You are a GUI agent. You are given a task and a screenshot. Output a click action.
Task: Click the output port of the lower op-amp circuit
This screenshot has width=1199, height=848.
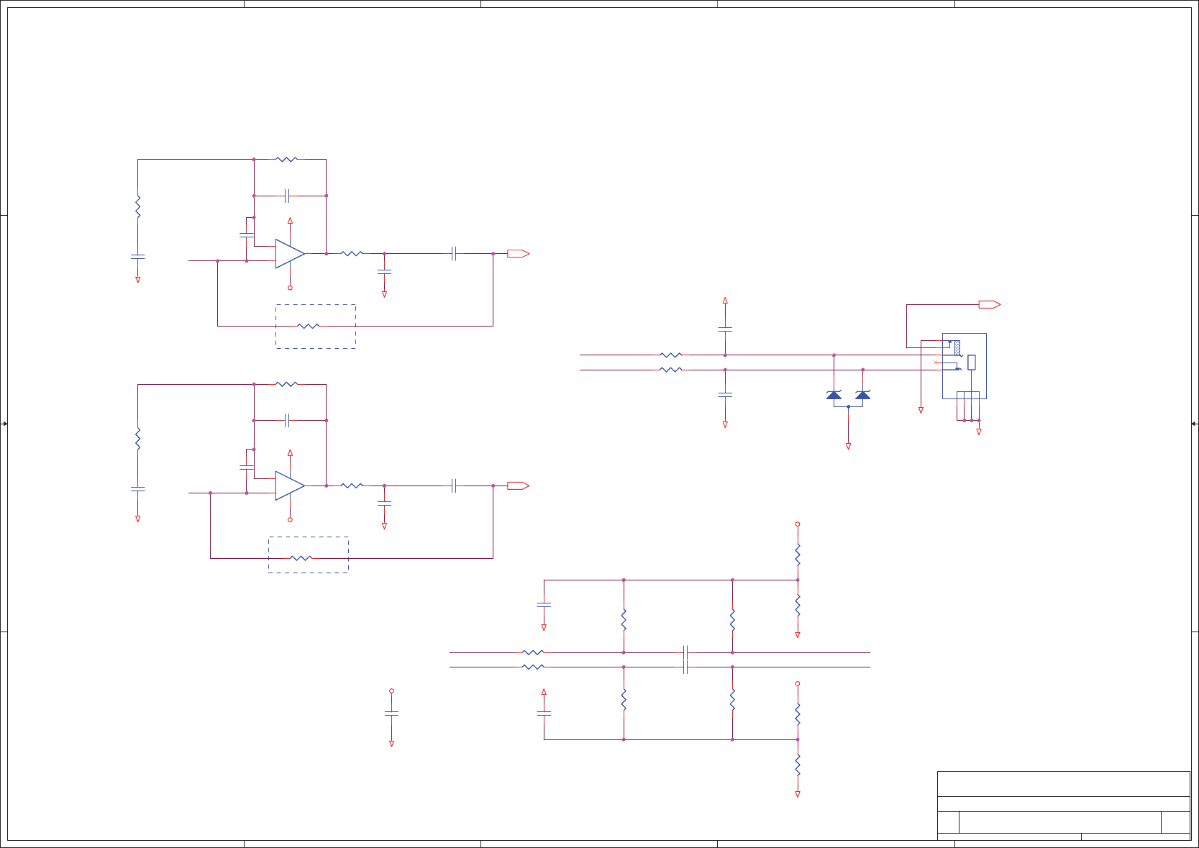pos(519,486)
